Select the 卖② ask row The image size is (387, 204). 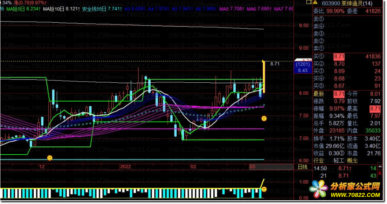click(x=347, y=41)
